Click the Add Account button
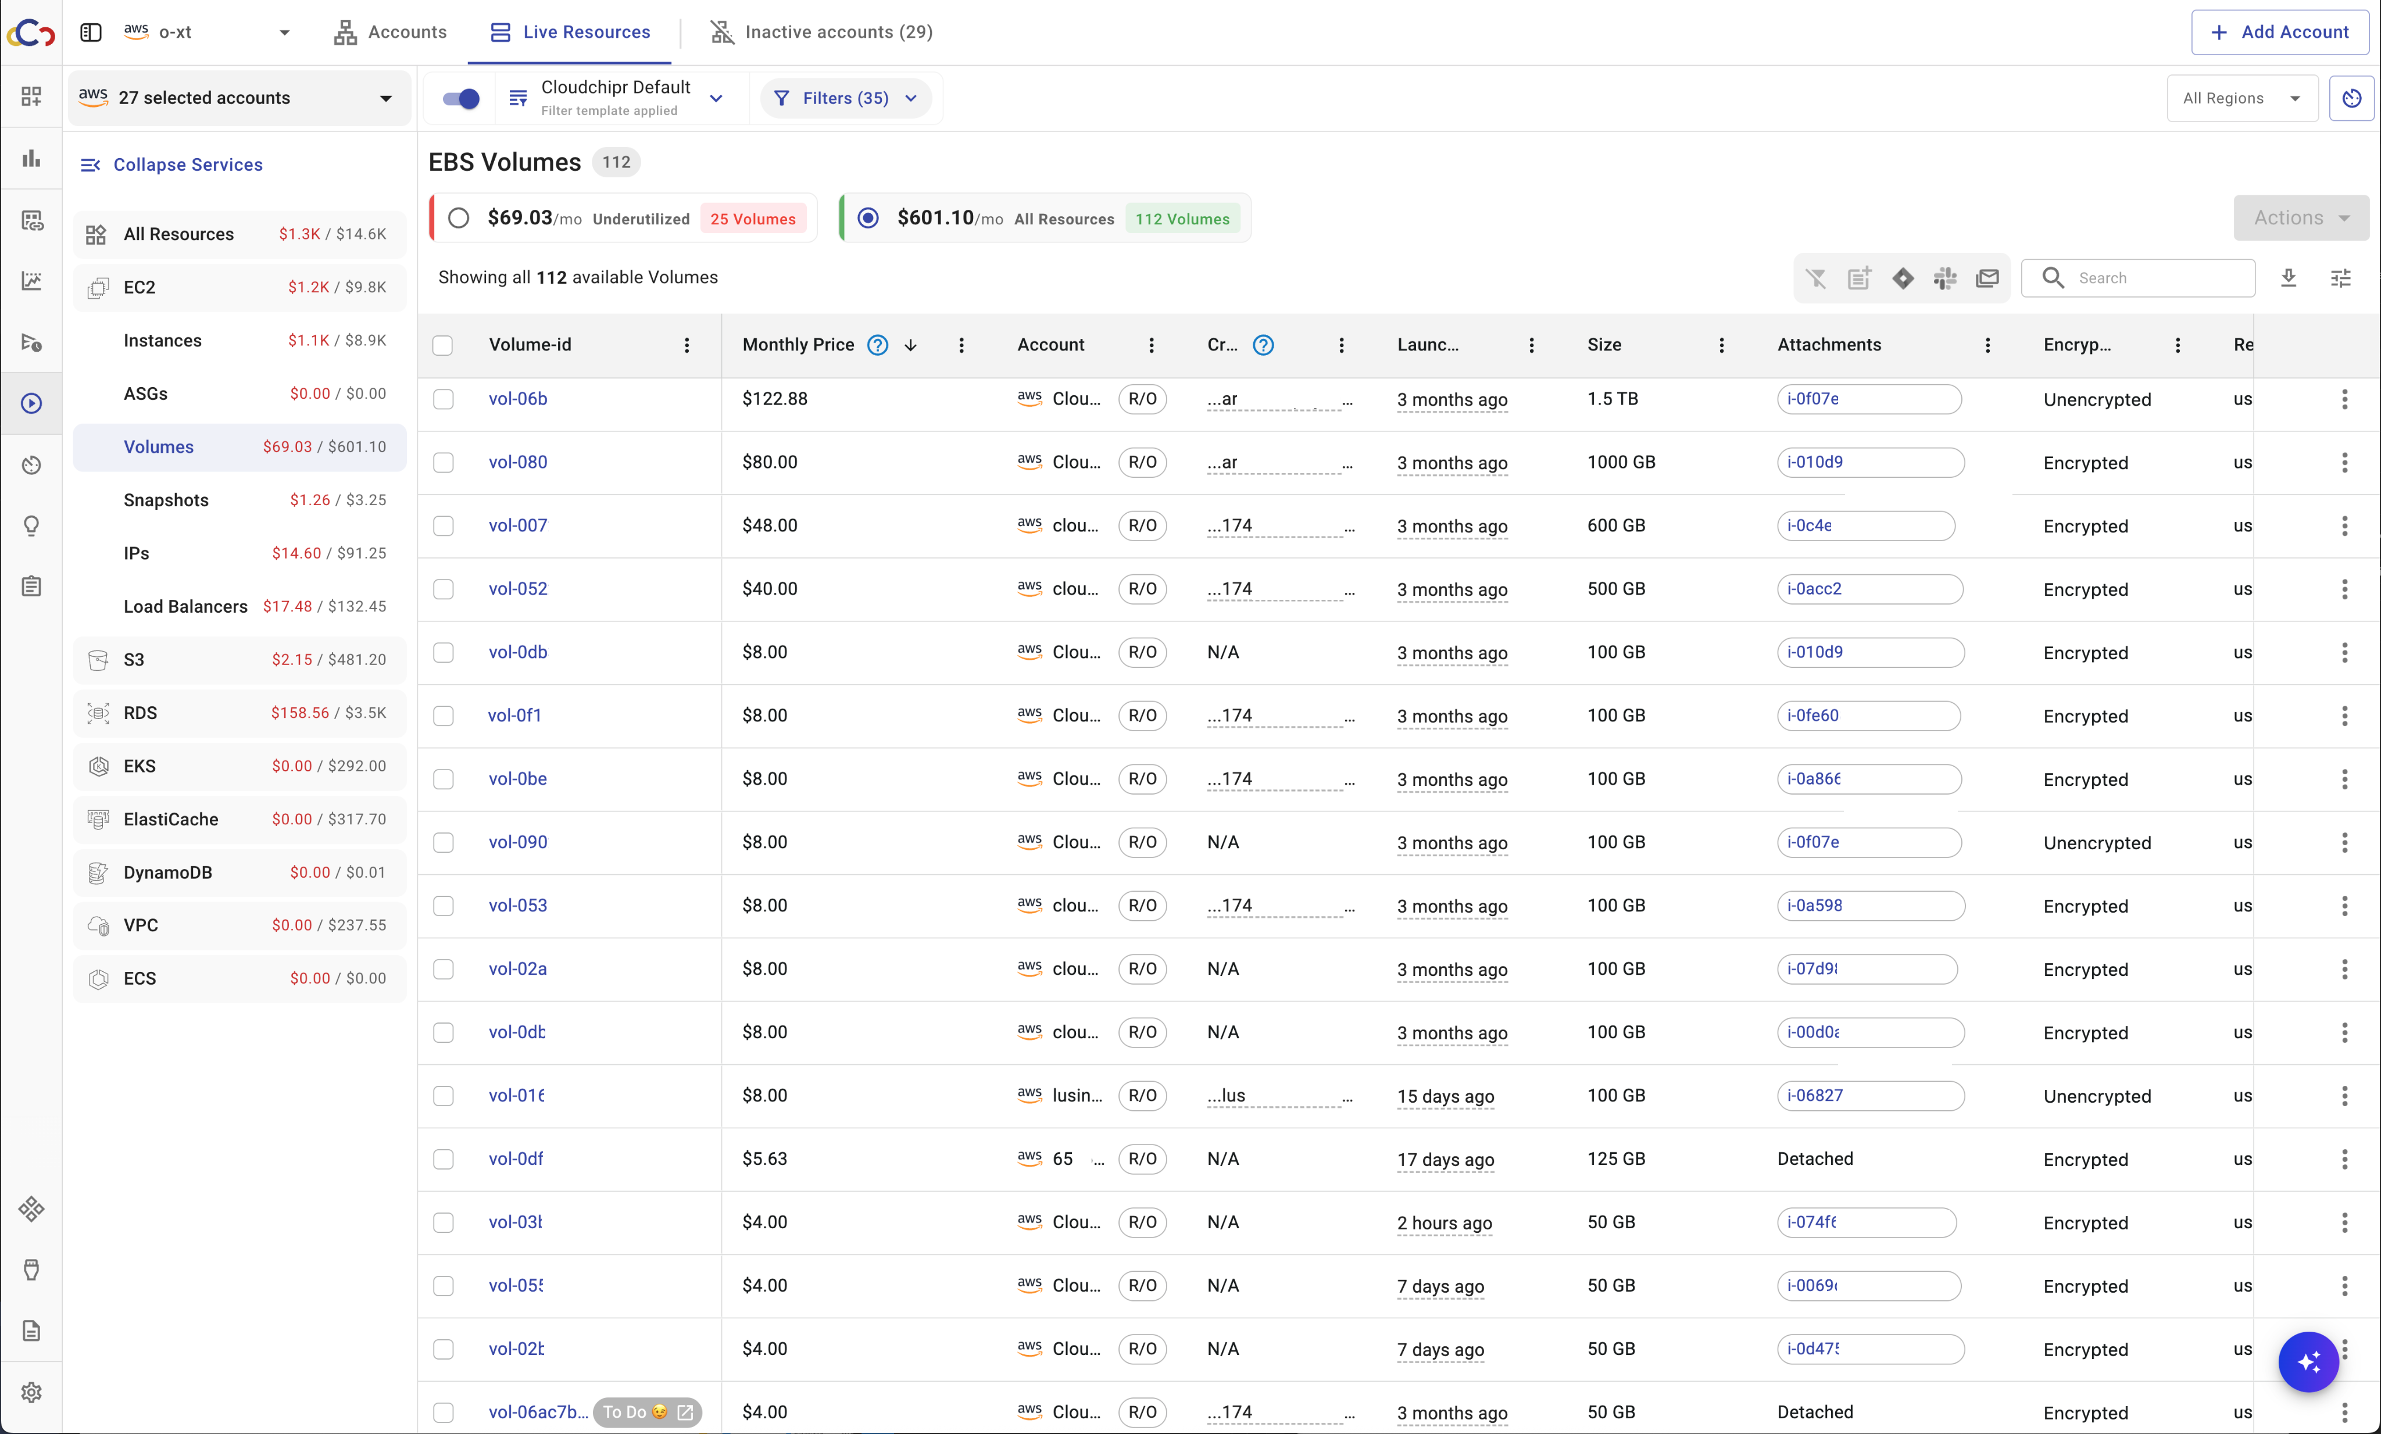This screenshot has height=1434, width=2381. point(2279,32)
